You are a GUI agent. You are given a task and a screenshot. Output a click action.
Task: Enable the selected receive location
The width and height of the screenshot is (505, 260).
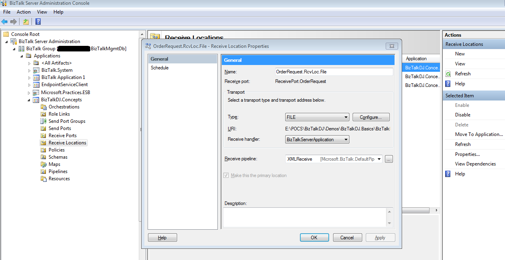pyautogui.click(x=462, y=105)
